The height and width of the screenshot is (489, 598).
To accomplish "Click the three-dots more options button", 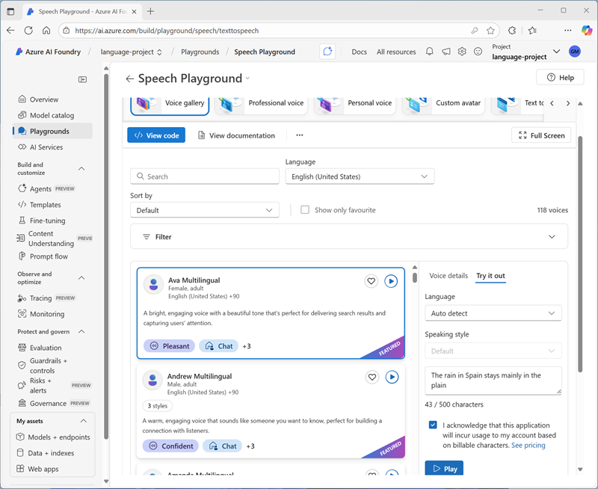I will (299, 135).
